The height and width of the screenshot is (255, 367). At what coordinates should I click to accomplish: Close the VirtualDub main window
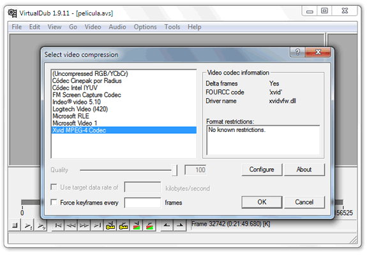345,11
